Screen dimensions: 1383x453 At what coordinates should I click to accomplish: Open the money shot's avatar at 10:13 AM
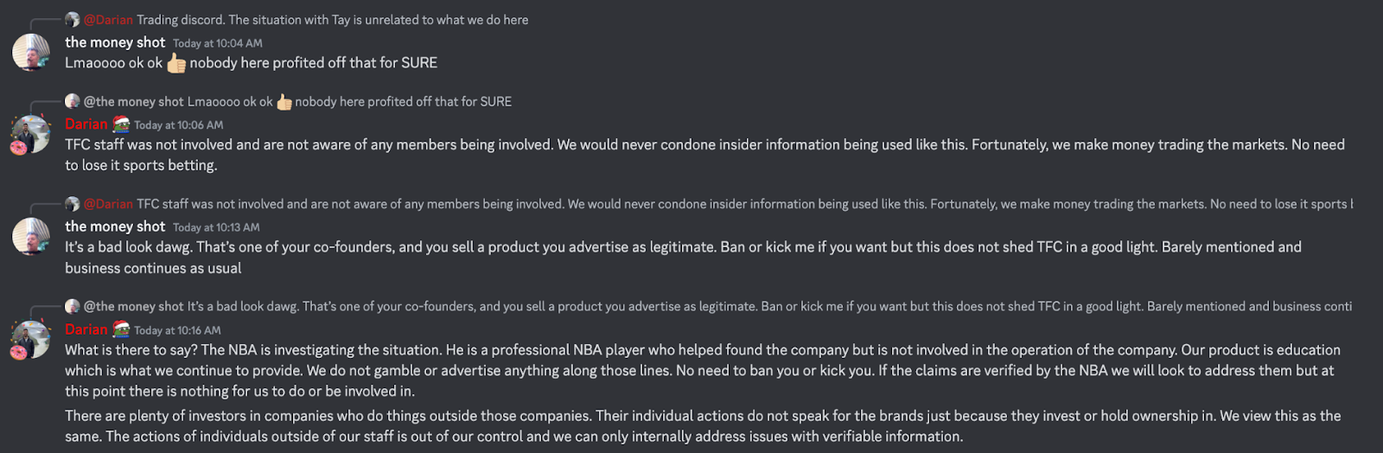click(31, 237)
